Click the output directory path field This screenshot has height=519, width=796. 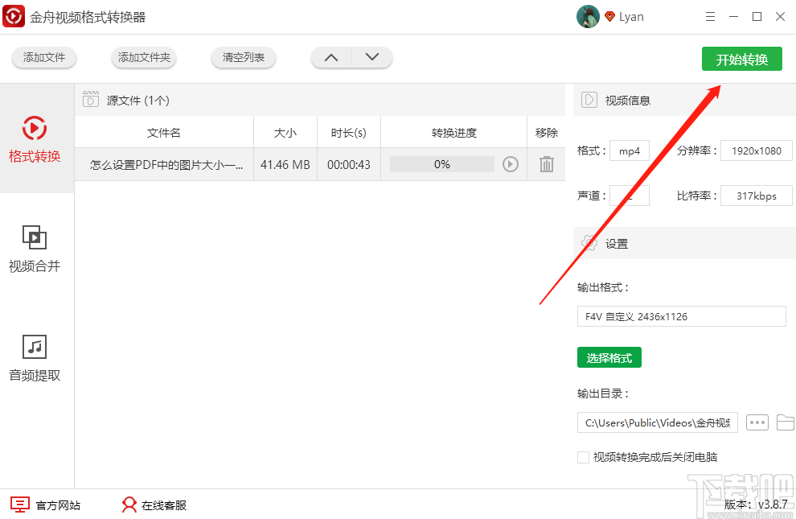pyautogui.click(x=657, y=422)
